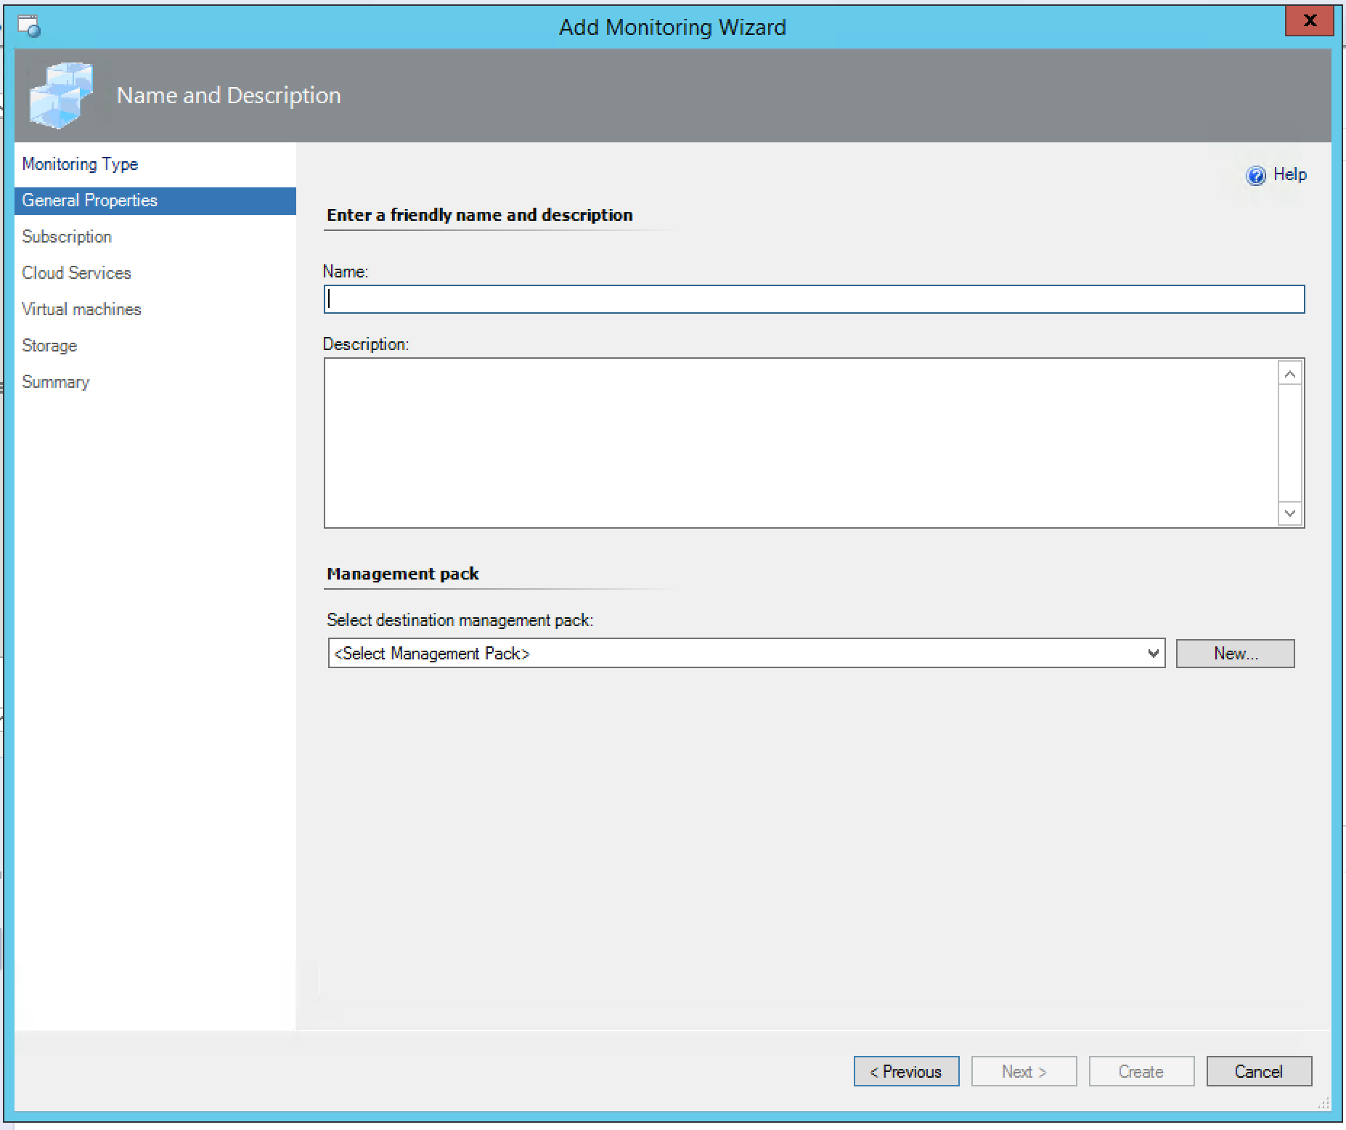The width and height of the screenshot is (1346, 1130).
Task: Click the Help link
Action: (x=1289, y=175)
